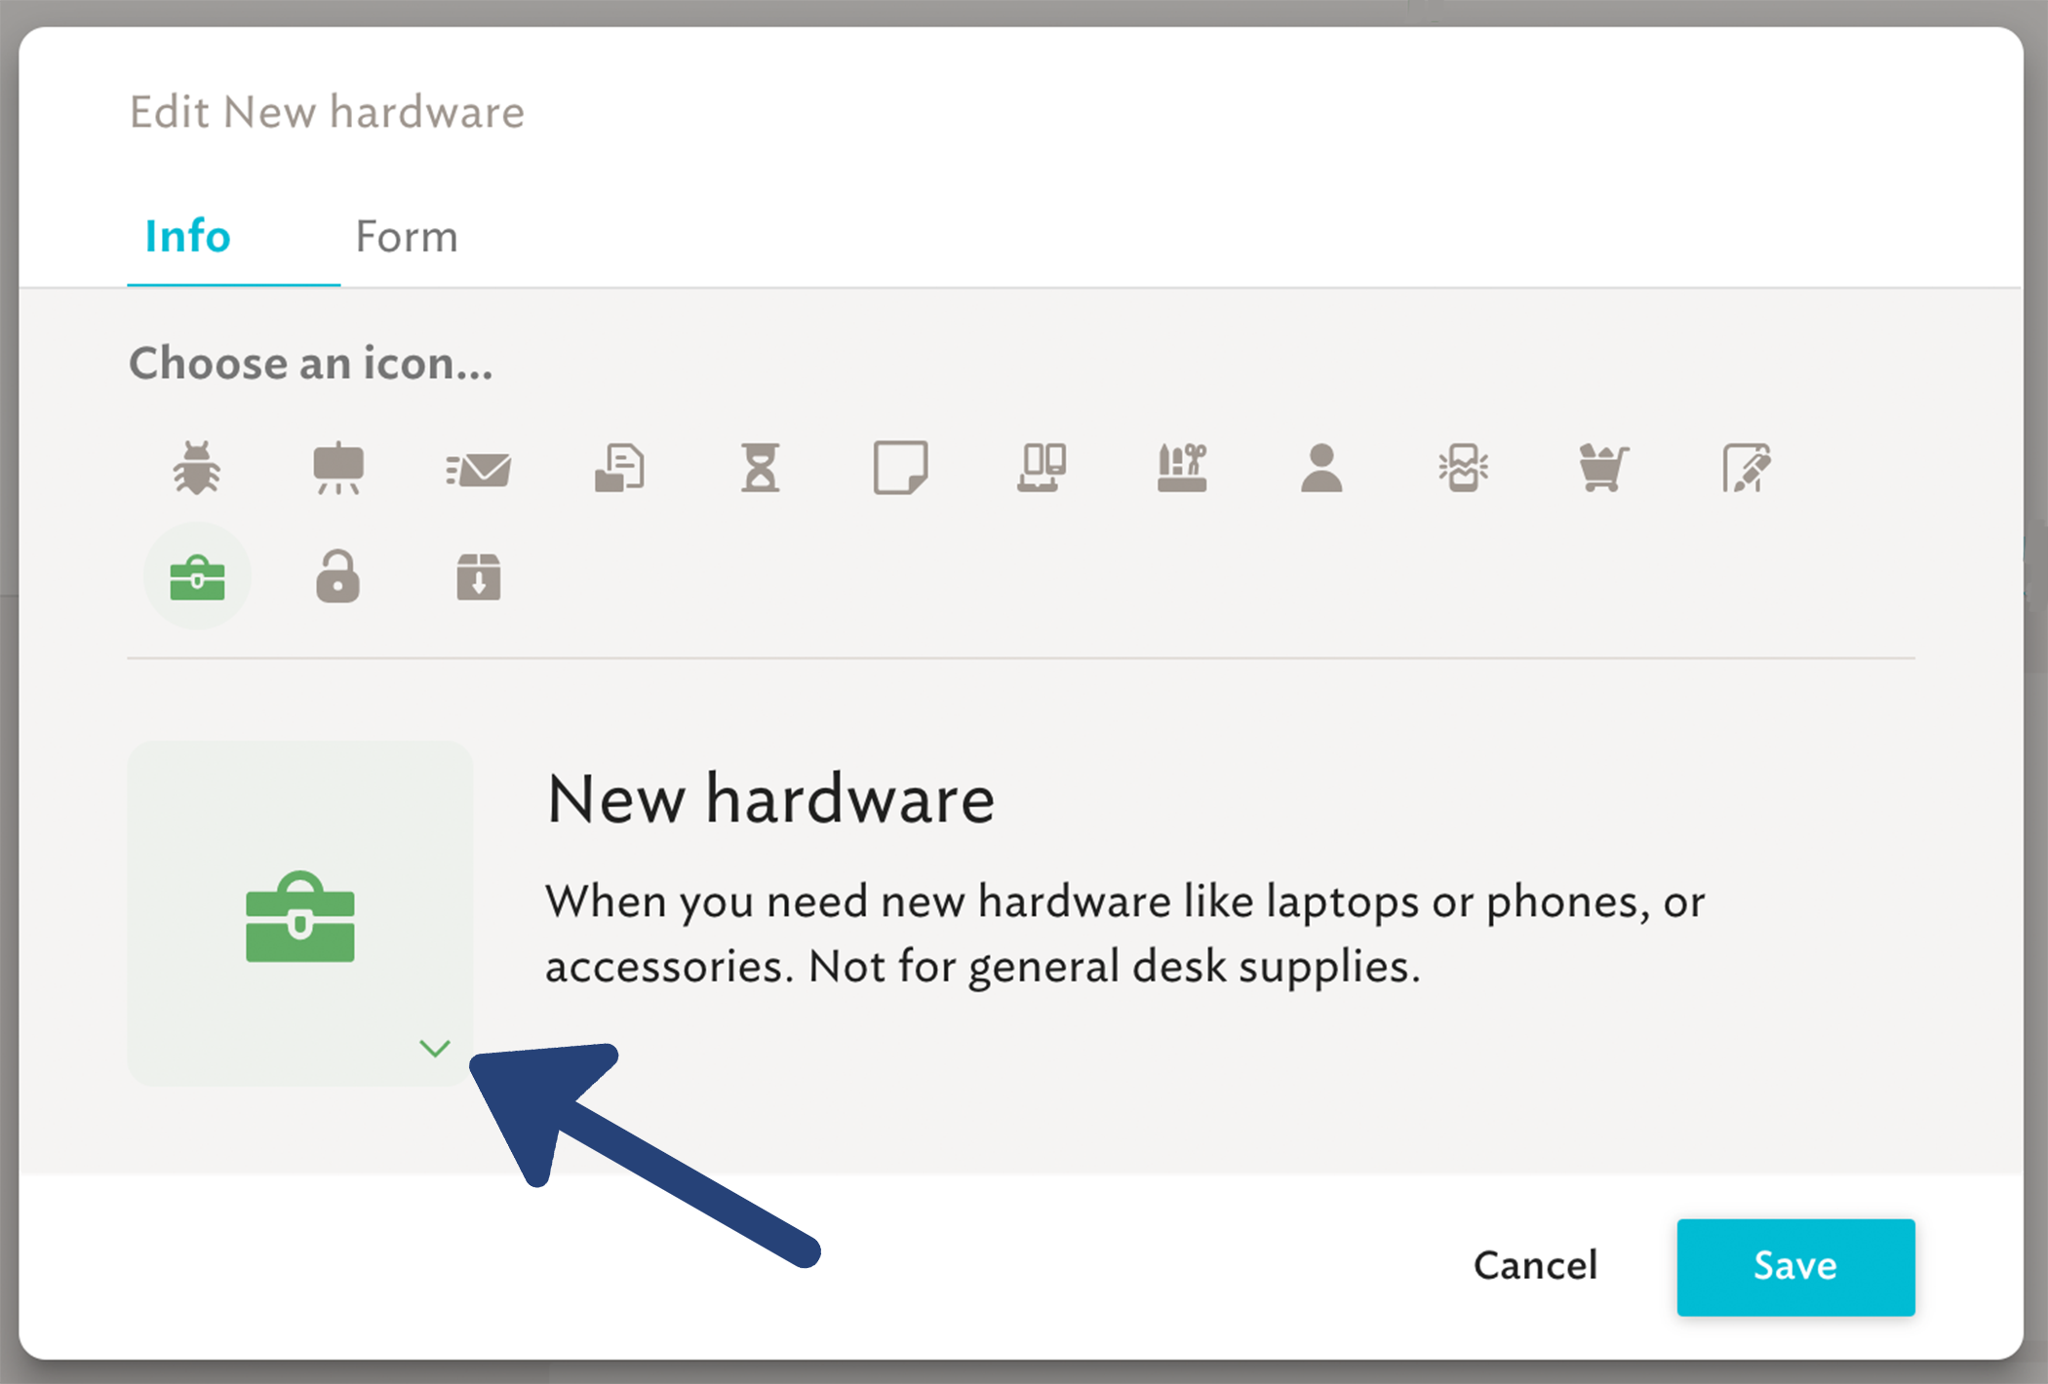Viewport: 2048px width, 1384px height.
Task: Choose the hourglass icon
Action: (761, 468)
